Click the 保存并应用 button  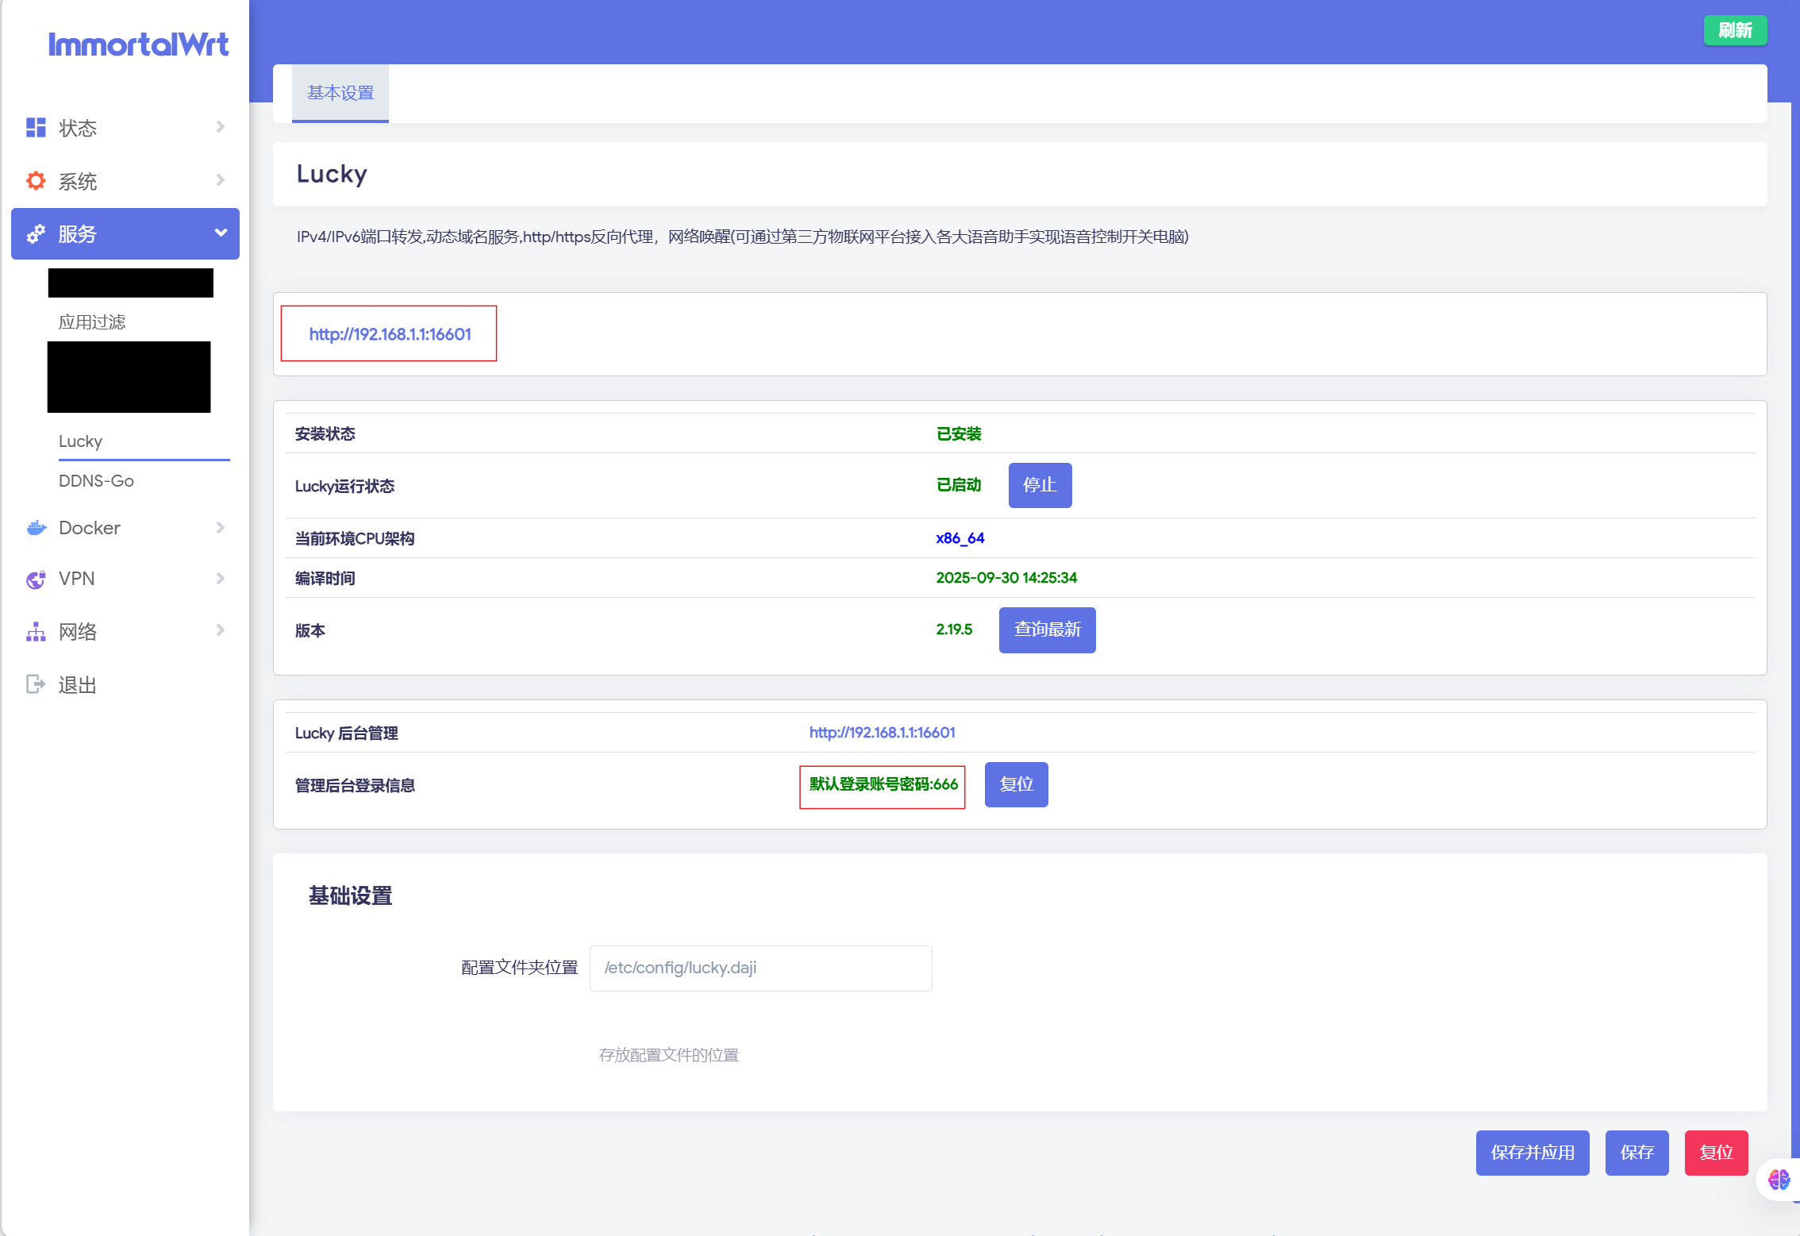[x=1533, y=1153]
